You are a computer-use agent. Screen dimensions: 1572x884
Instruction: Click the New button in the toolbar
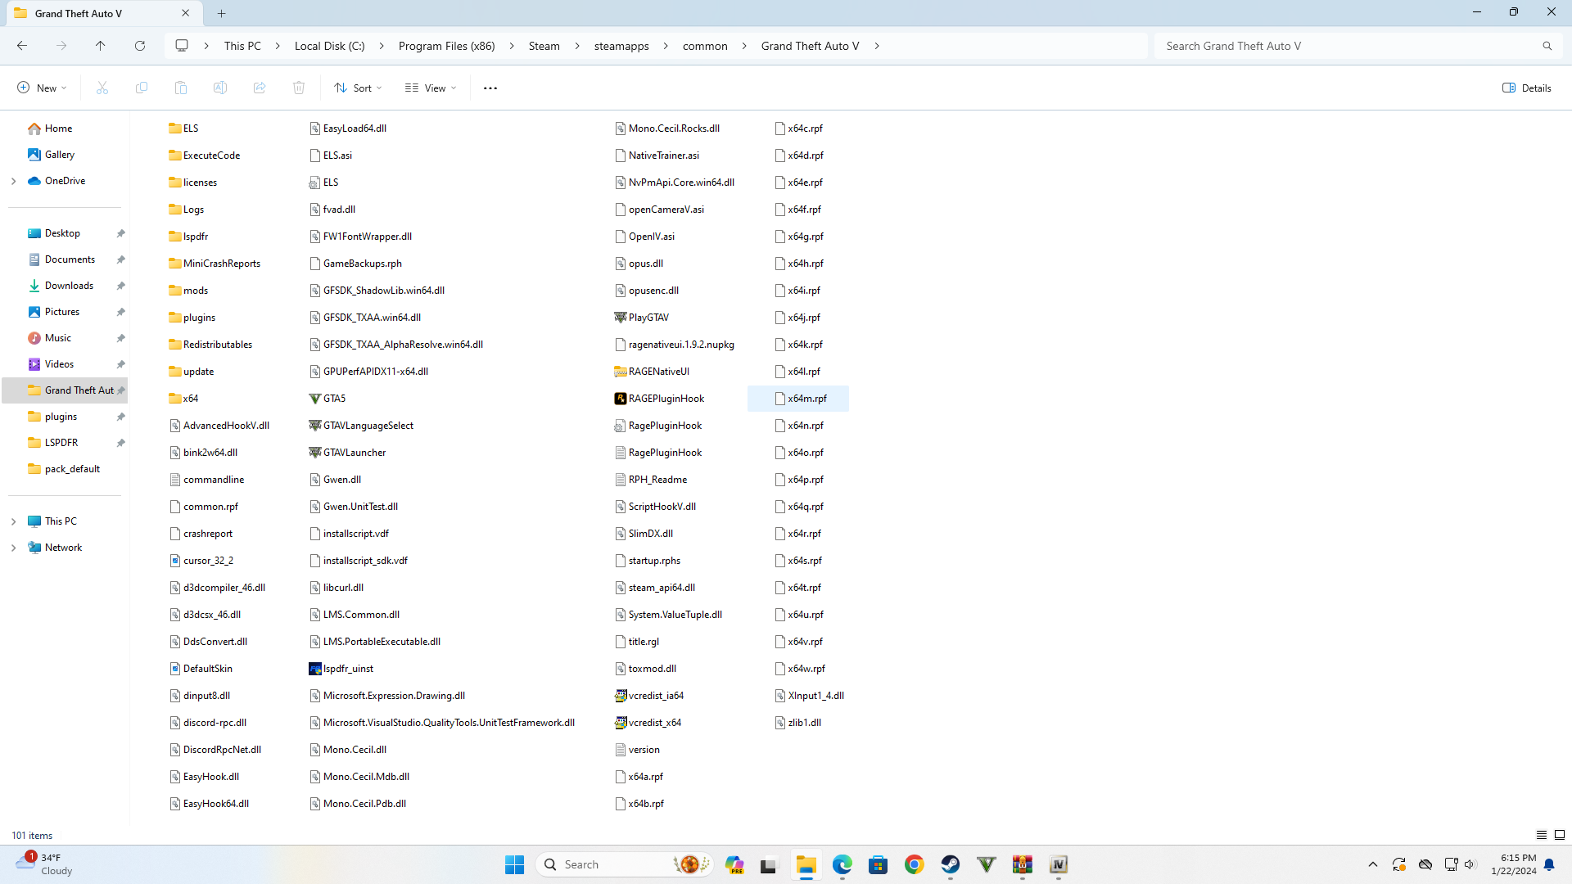click(x=42, y=88)
